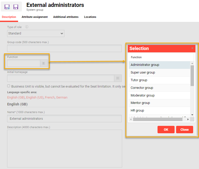The height and width of the screenshot is (169, 199).
Task: Close the Selection dialog with the X
Action: (192, 48)
